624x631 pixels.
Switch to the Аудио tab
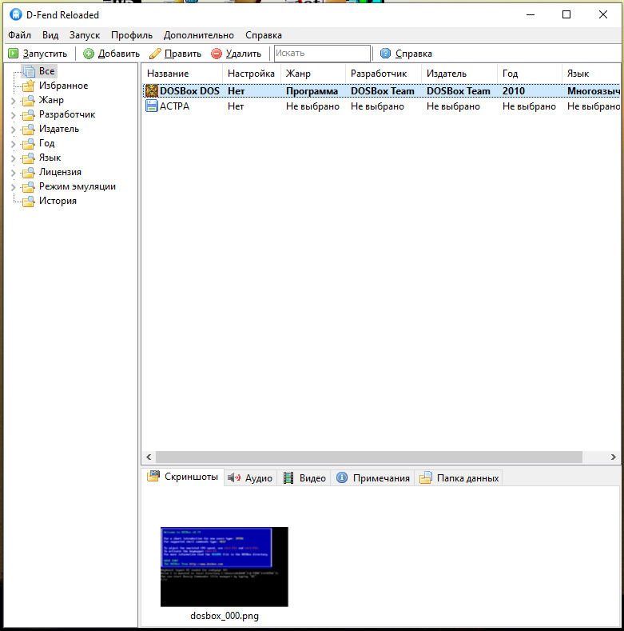[250, 478]
